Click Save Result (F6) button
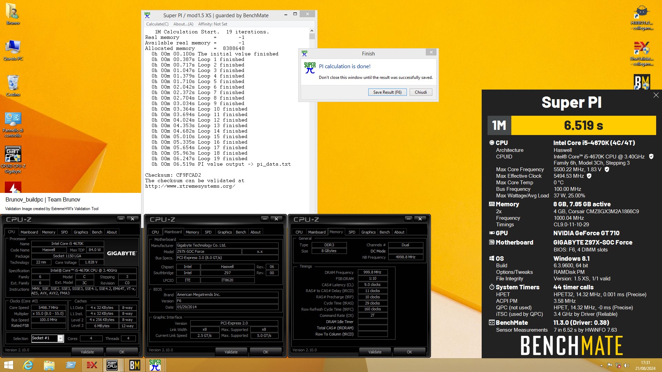This screenshot has height=372, width=662. [x=387, y=92]
